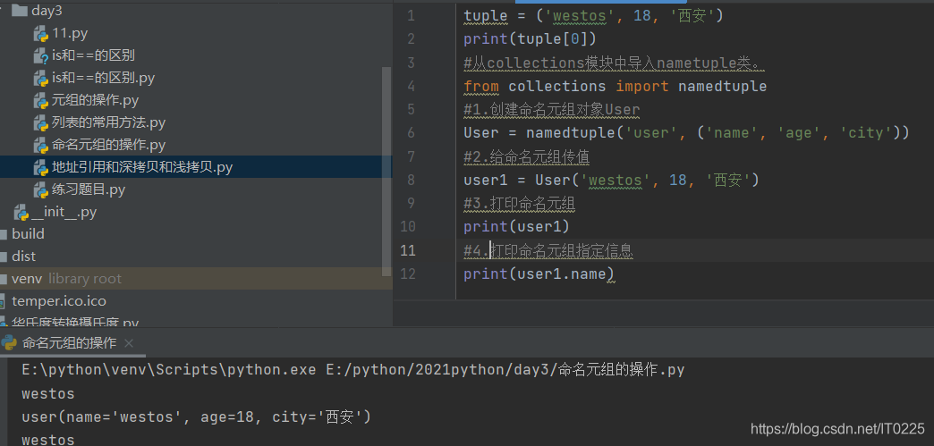Screen dimensions: 934x446
Task: Open __init__.py
Action: (x=64, y=212)
